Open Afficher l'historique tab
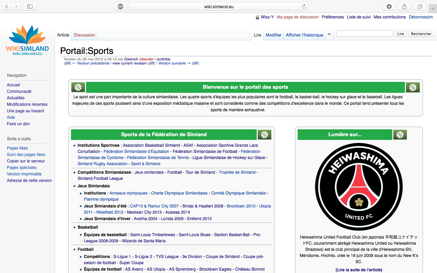 (x=304, y=35)
